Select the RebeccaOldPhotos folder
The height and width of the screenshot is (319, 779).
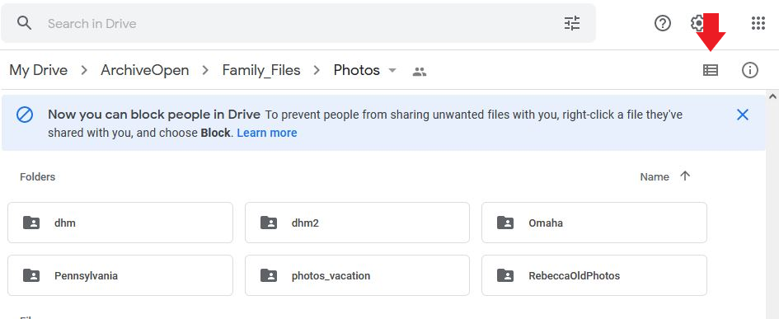[x=594, y=275]
